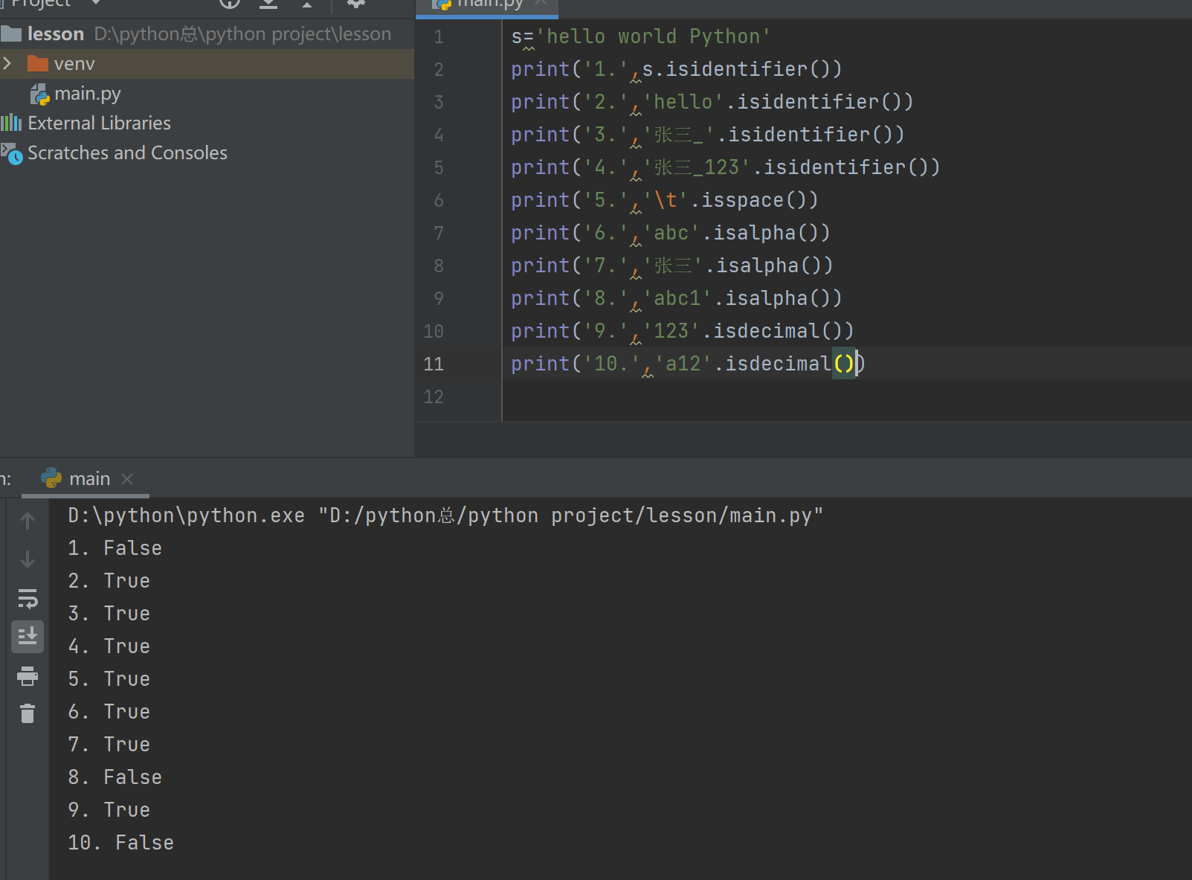Open project tool window settings gear
The image size is (1192, 880).
coord(356,3)
